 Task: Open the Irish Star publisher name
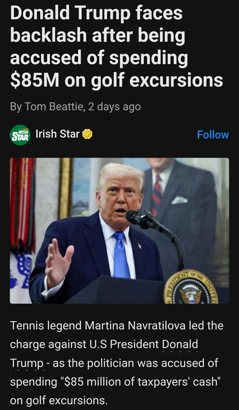(58, 134)
